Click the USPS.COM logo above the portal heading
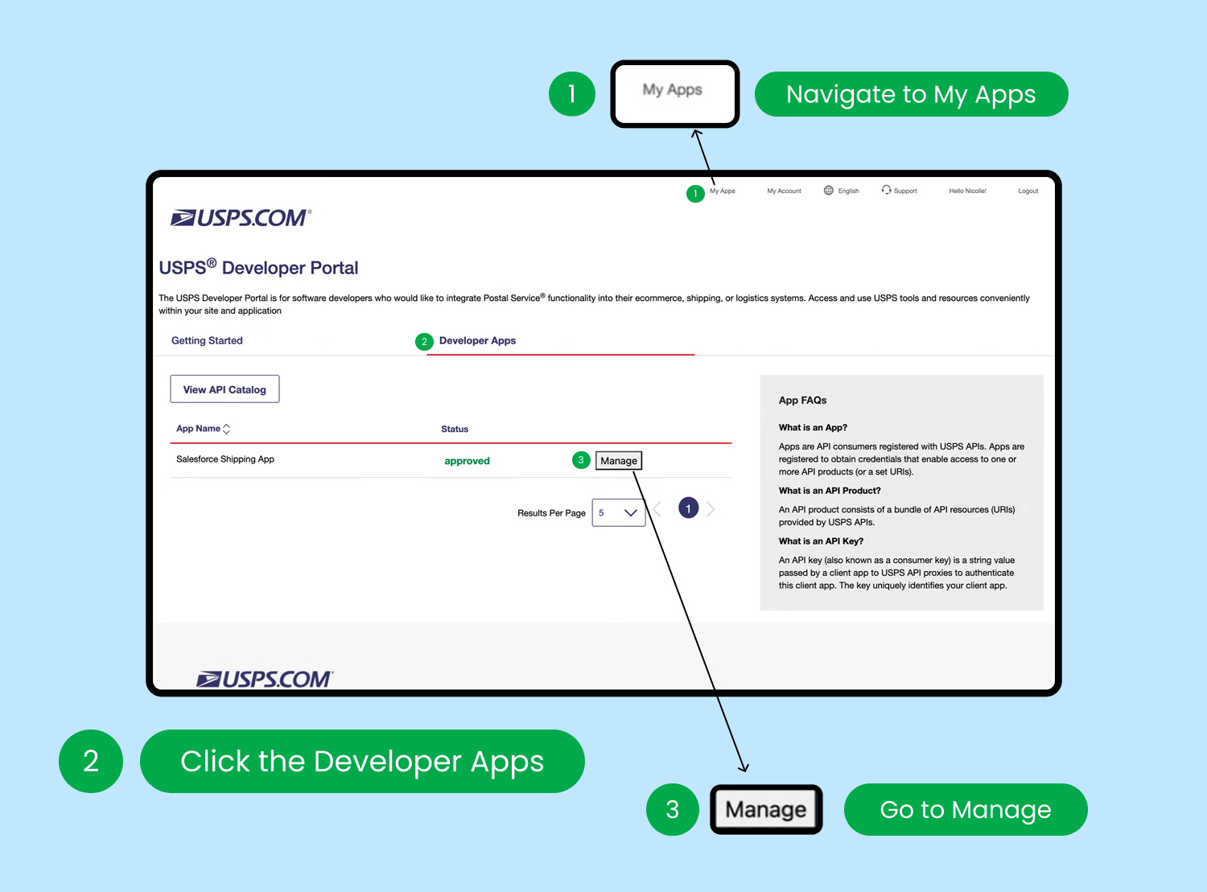This screenshot has height=892, width=1207. click(x=241, y=218)
